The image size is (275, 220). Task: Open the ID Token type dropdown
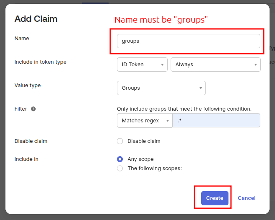[x=142, y=65]
